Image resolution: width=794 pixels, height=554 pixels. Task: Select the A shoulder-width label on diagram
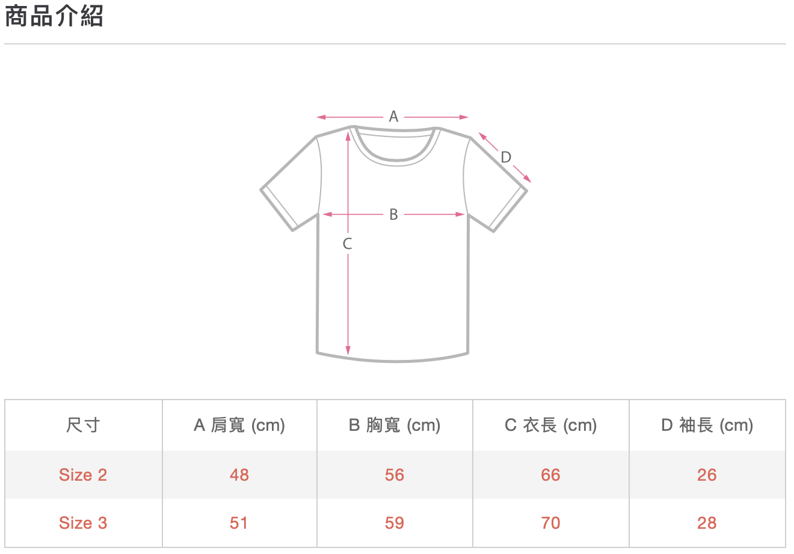point(393,117)
